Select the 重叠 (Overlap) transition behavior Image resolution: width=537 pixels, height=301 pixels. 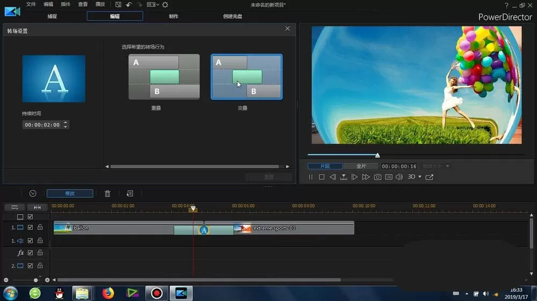pyautogui.click(x=164, y=77)
